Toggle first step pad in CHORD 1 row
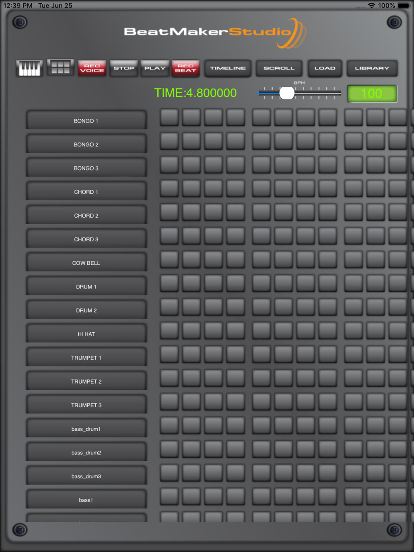The image size is (414, 552). click(169, 188)
